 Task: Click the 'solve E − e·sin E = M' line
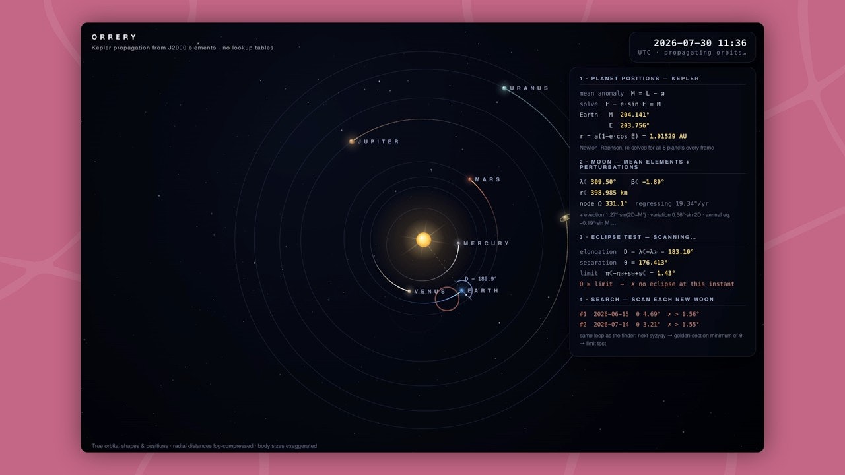[x=621, y=104]
